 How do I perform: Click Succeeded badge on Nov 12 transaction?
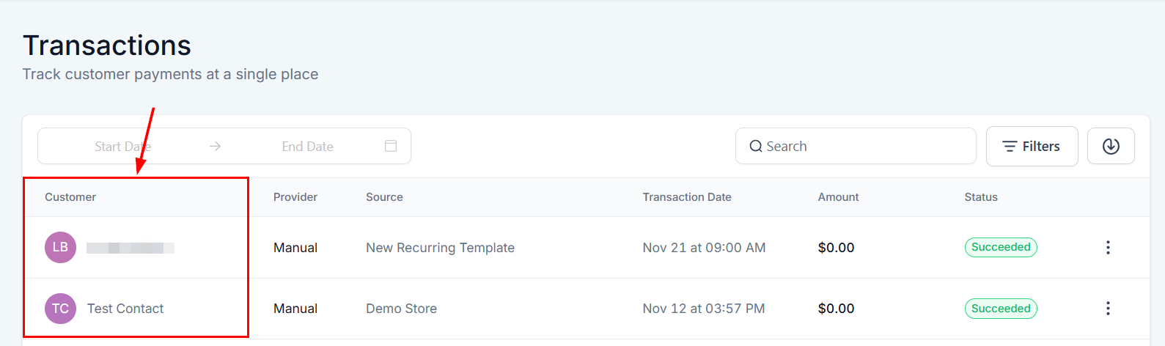pos(1001,309)
